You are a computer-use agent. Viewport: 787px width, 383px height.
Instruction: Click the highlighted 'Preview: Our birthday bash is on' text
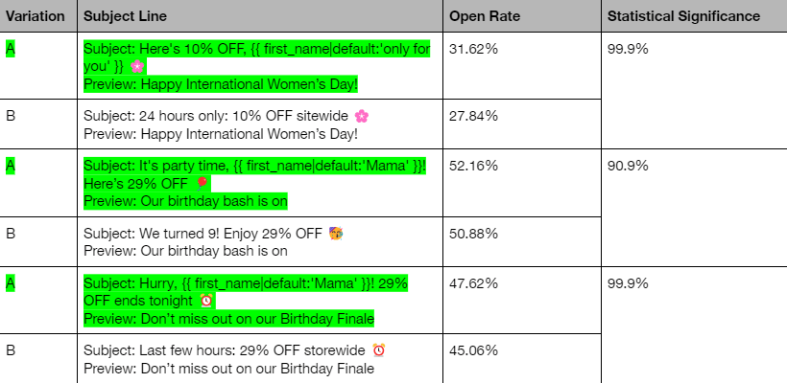click(x=185, y=201)
